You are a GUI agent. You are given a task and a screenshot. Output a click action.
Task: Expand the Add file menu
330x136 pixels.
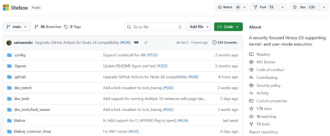(x=199, y=27)
